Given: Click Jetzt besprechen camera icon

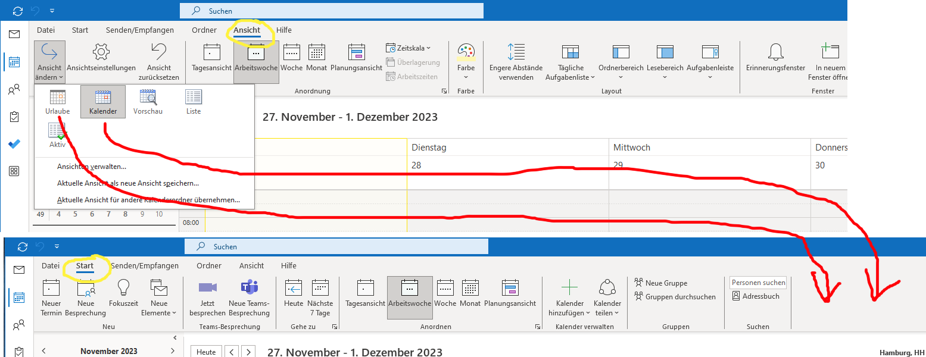Looking at the screenshot, I should (x=207, y=297).
